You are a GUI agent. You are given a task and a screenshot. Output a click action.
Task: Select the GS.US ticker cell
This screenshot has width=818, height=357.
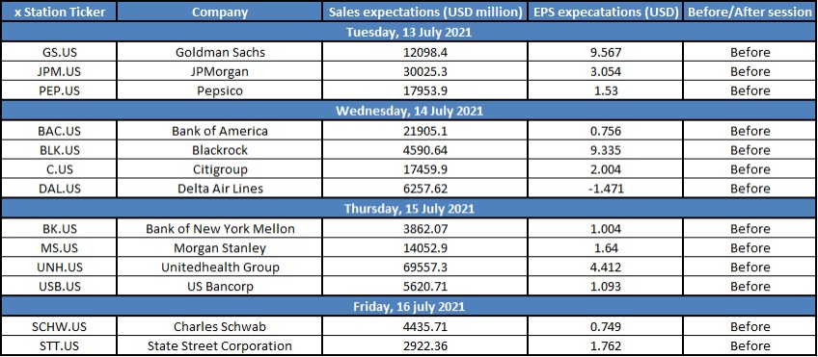(59, 53)
